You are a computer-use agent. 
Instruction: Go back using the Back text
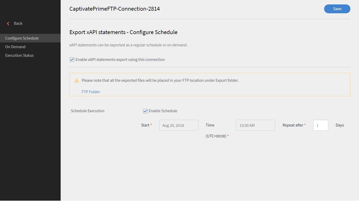[18, 23]
